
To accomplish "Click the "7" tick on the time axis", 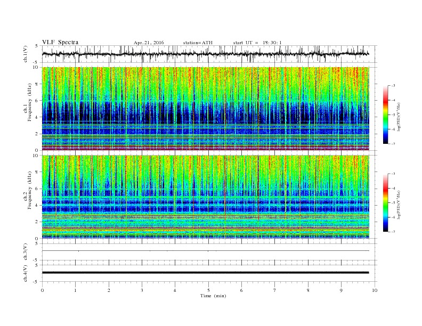I will 275,290.
